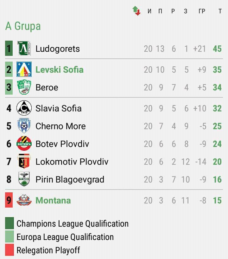
Task: Open the Montana team link
Action: (53, 200)
